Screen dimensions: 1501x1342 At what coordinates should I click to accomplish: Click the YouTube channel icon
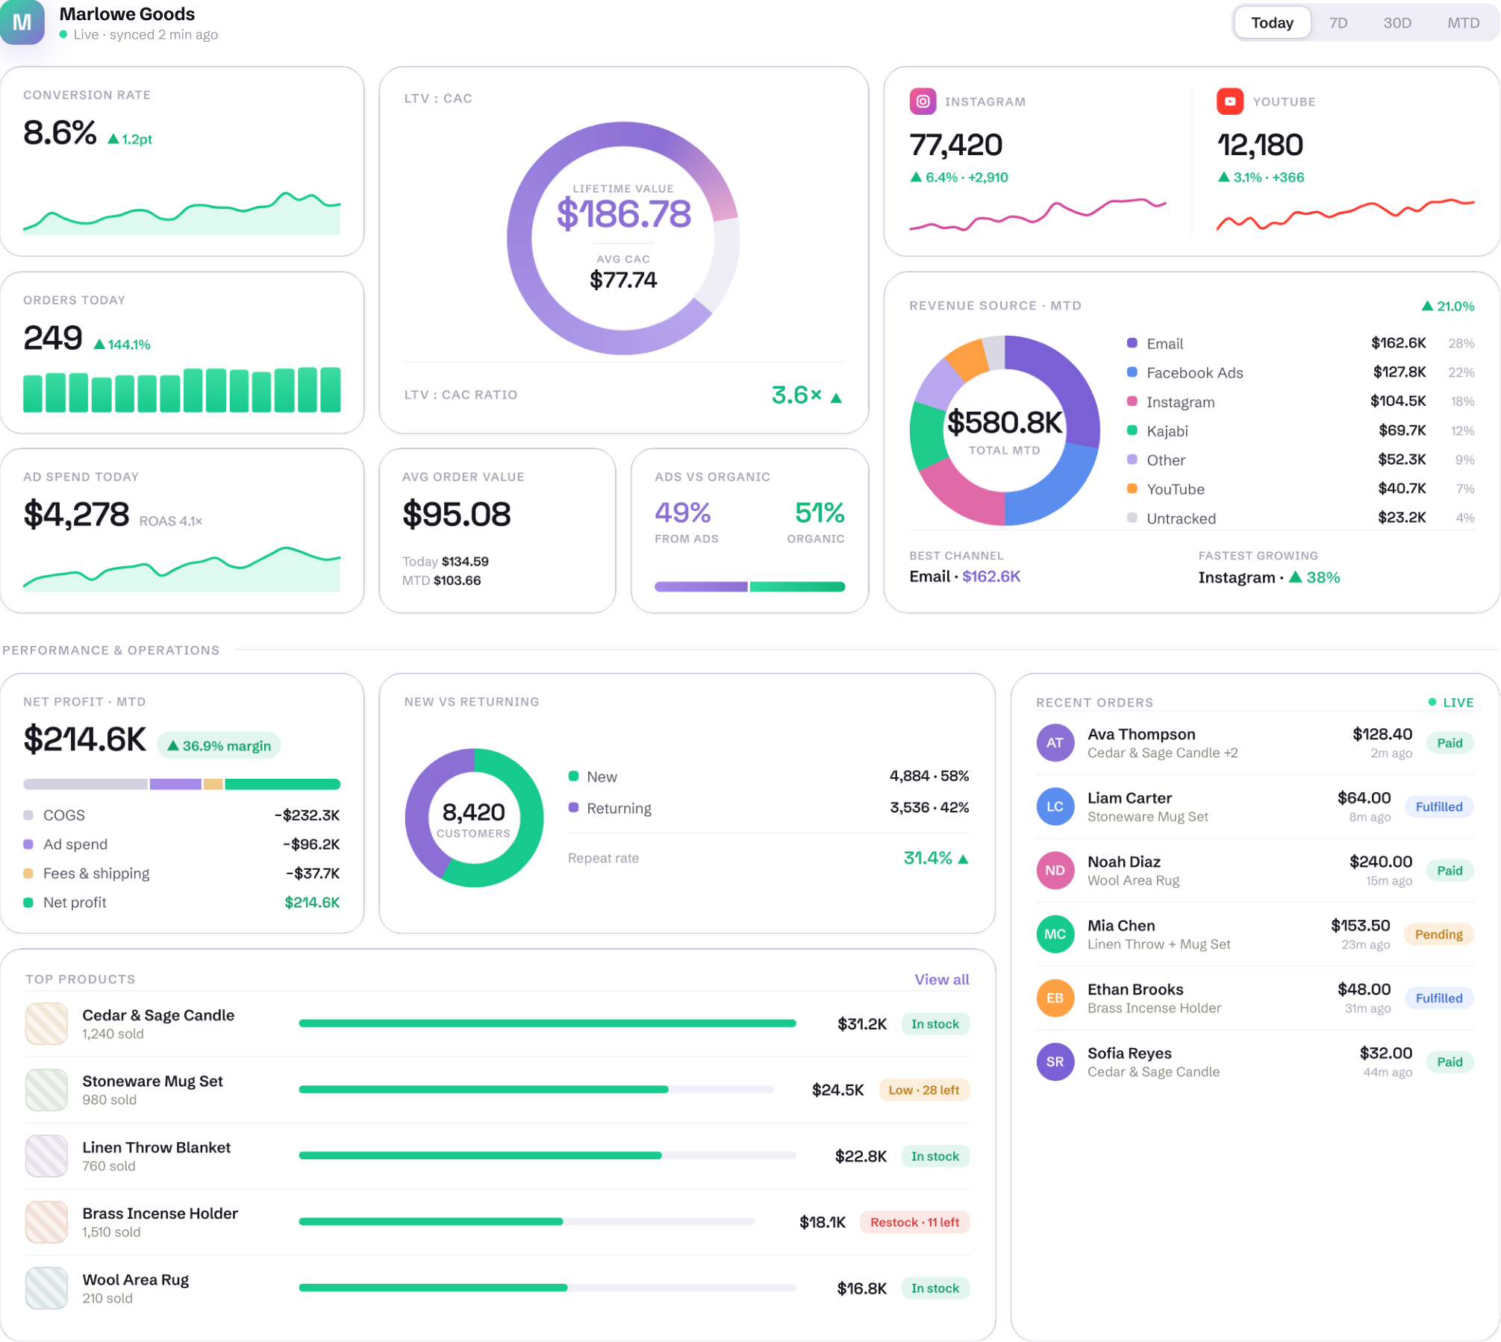(1229, 101)
